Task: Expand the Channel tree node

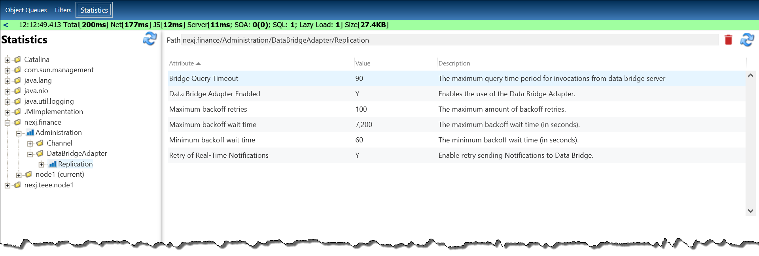Action: [x=30, y=144]
